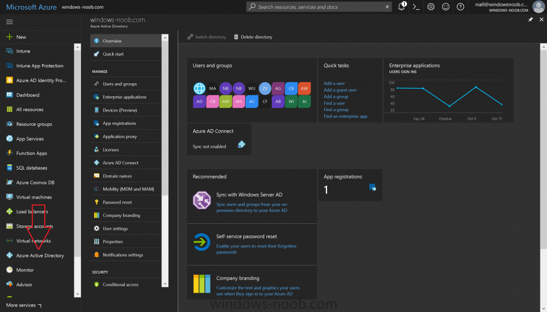The height and width of the screenshot is (312, 547).
Task: Open Devices (Preview) menu item
Action: point(126,110)
